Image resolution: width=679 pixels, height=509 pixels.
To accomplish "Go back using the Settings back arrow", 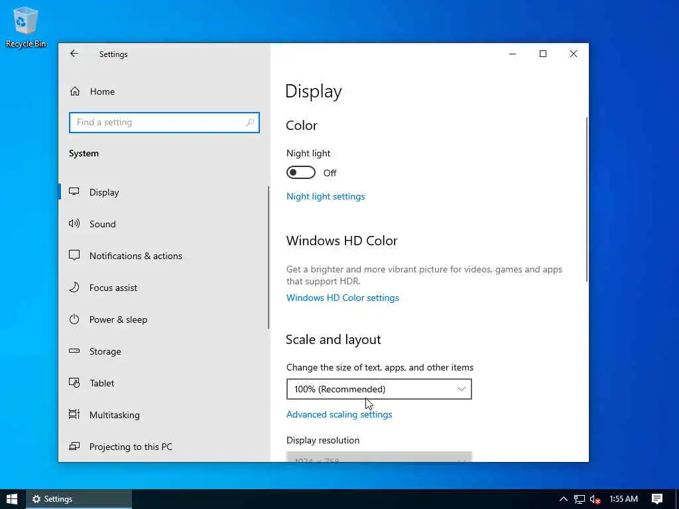I will pos(74,54).
